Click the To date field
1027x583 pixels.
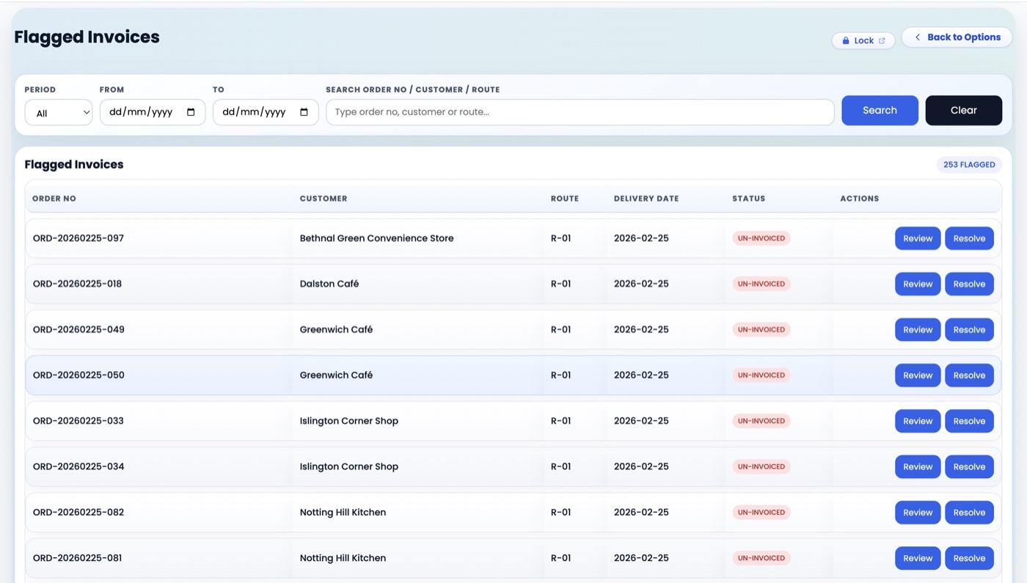266,112
